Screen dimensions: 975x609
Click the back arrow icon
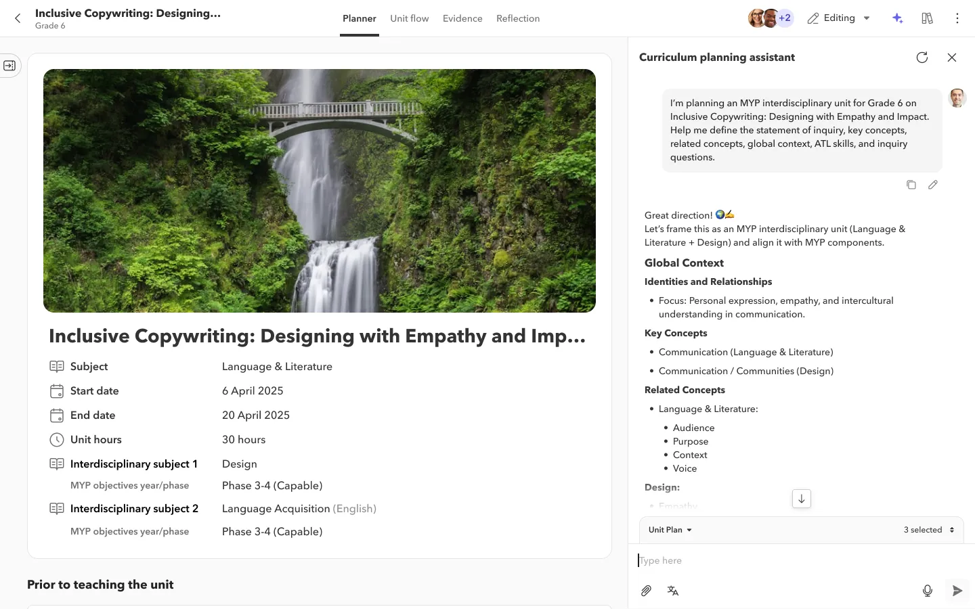click(x=18, y=18)
